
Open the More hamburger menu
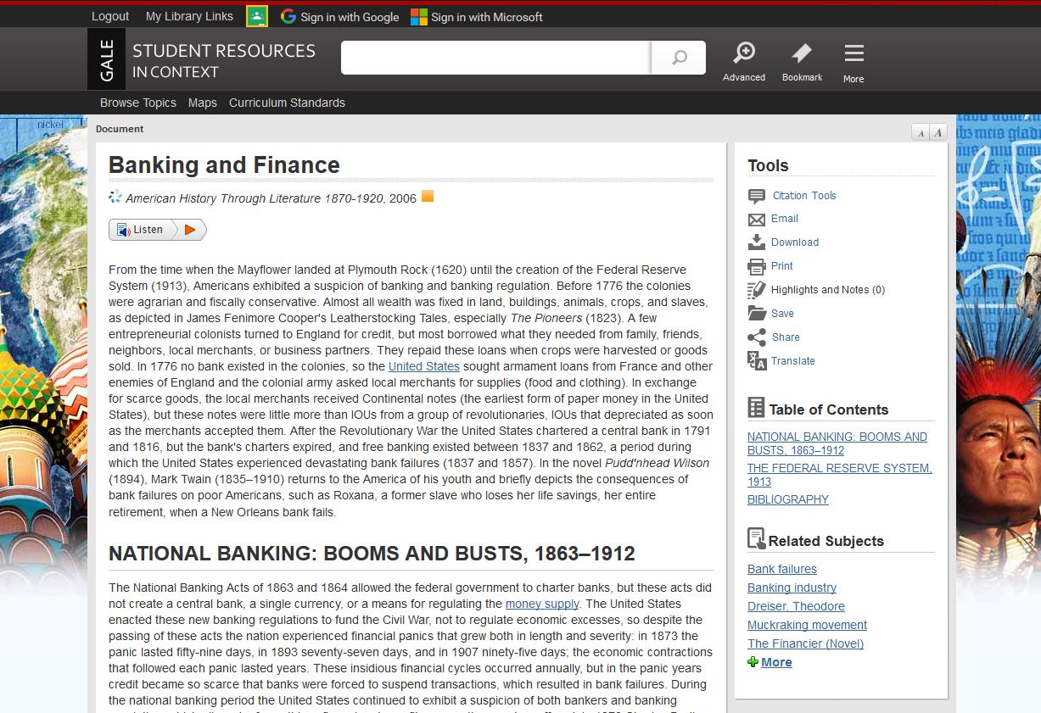coord(854,63)
